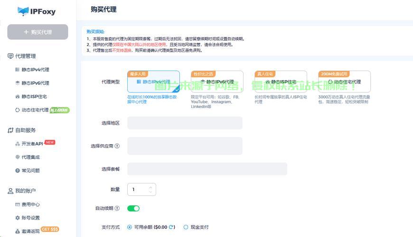Click the 开发者API sidebar icon

(18, 144)
